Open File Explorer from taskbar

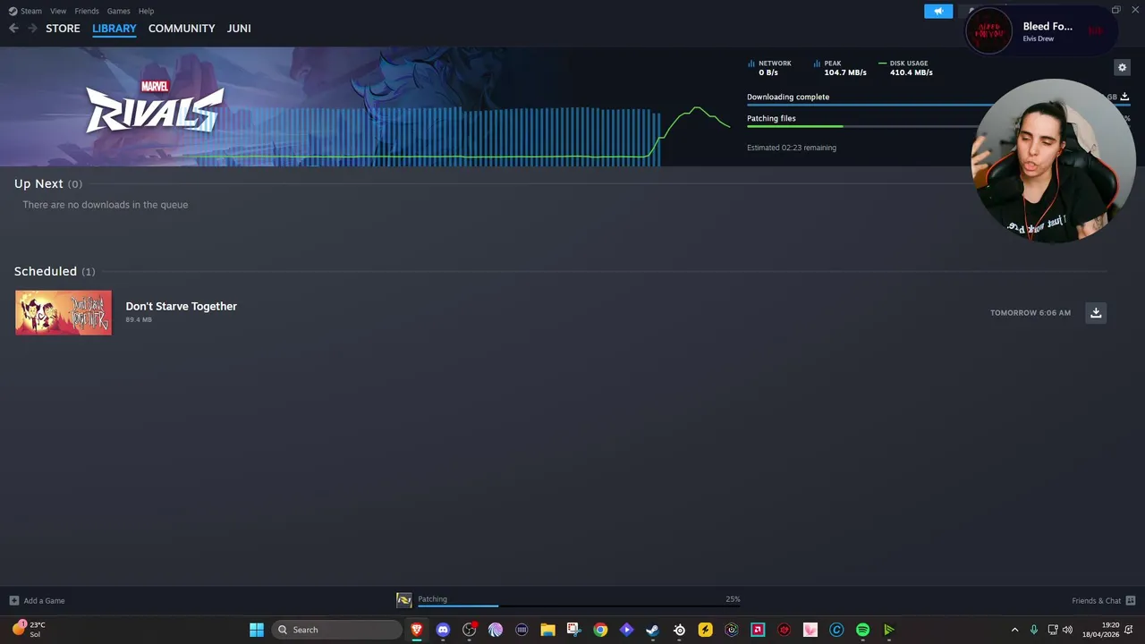click(547, 630)
